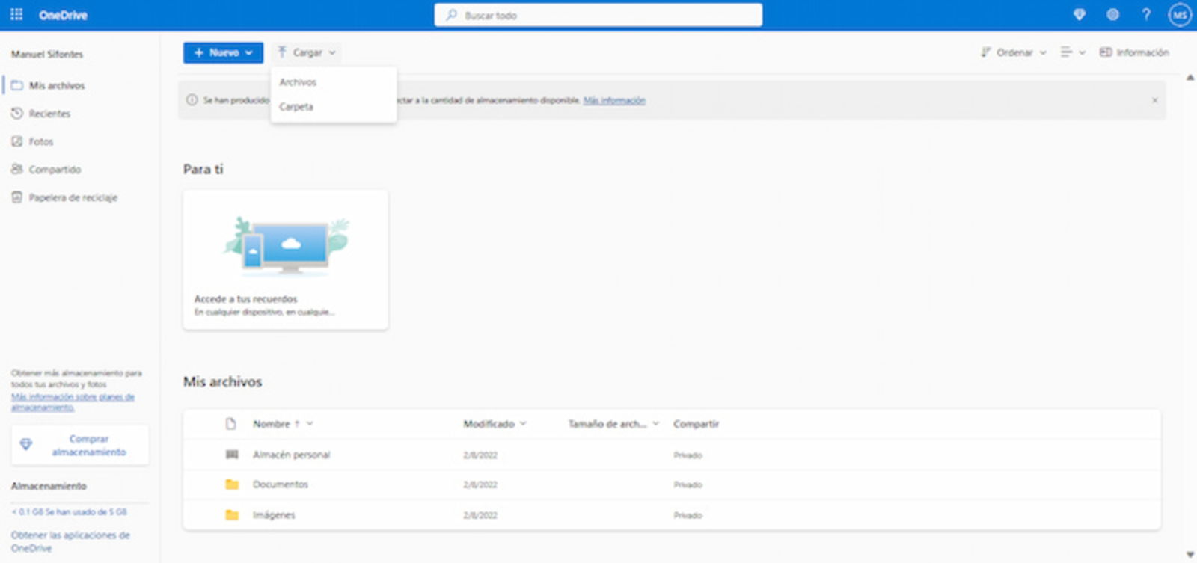
Task: Expand the Cargar upload dropdown
Action: (307, 52)
